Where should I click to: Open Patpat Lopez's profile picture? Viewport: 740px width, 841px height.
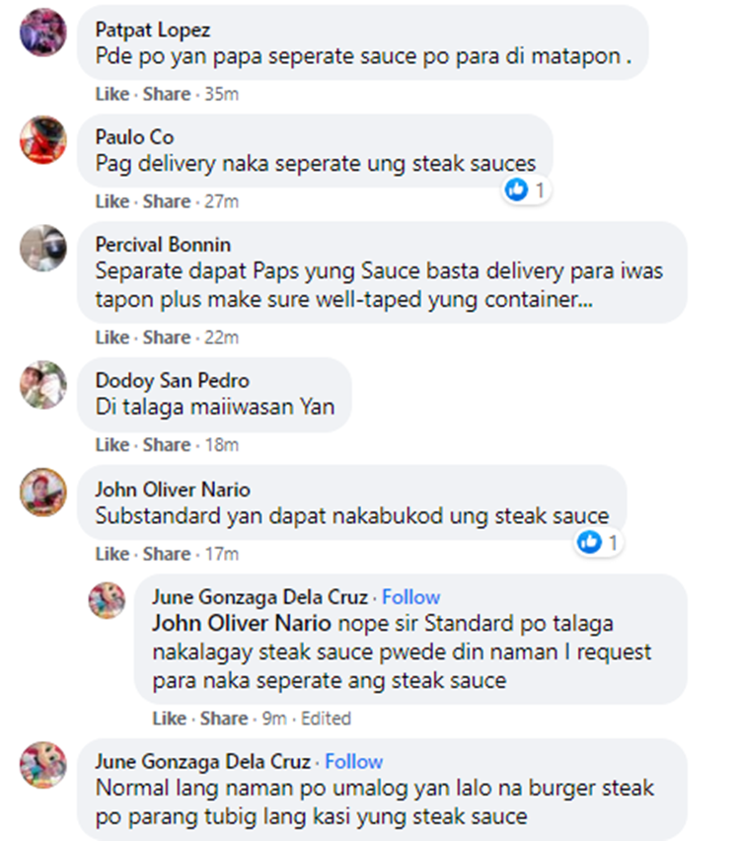43,32
